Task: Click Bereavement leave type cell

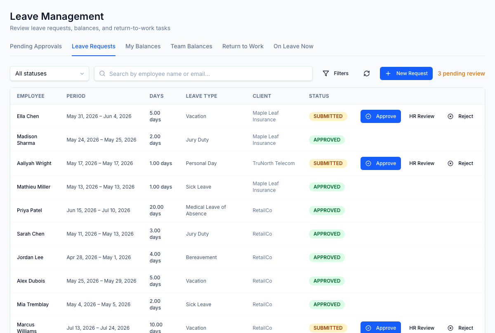Action: click(x=201, y=257)
